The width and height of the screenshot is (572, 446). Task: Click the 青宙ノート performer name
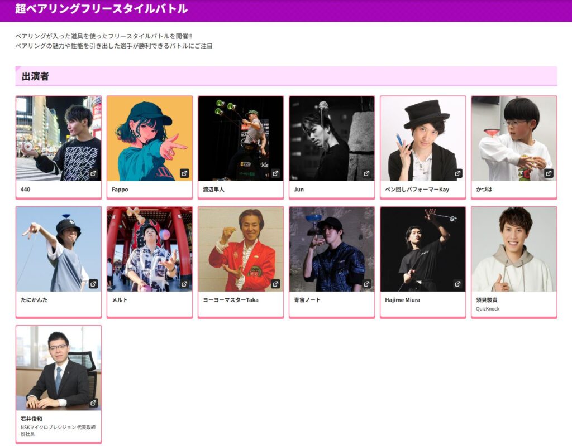[307, 300]
